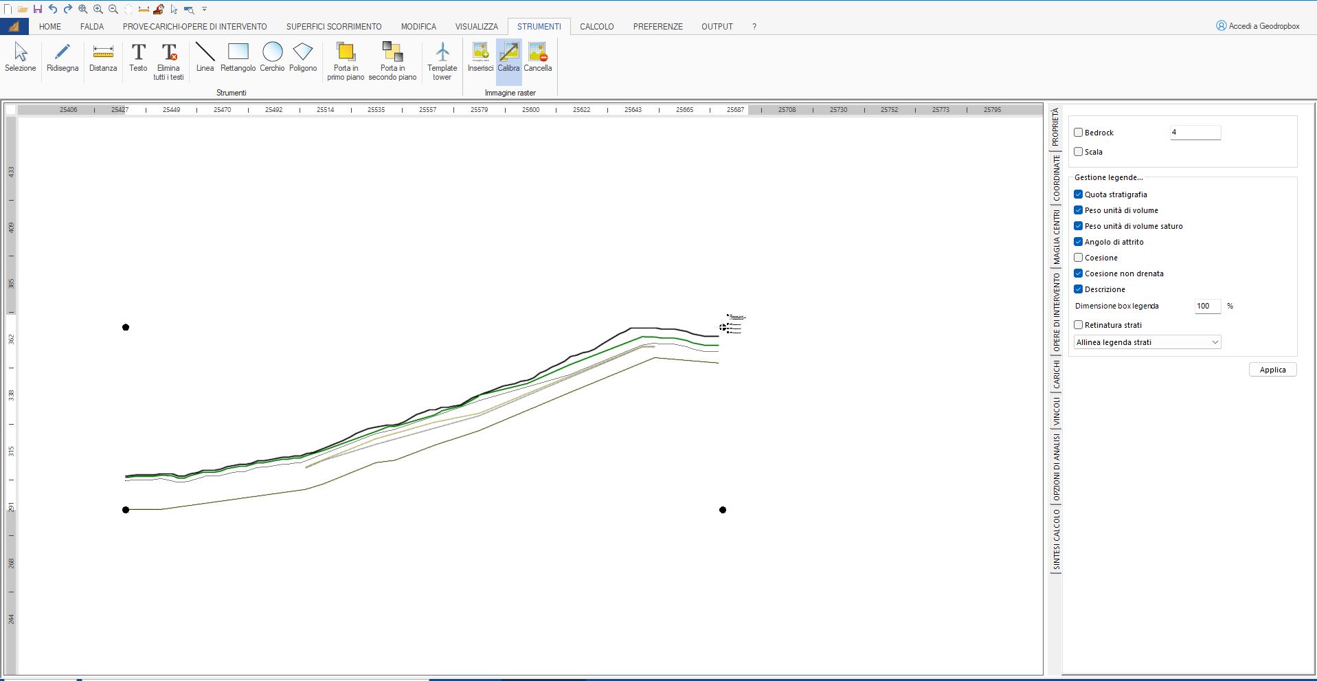Switch to the COORDINATE side tab
This screenshot has width=1317, height=681.
[1056, 177]
